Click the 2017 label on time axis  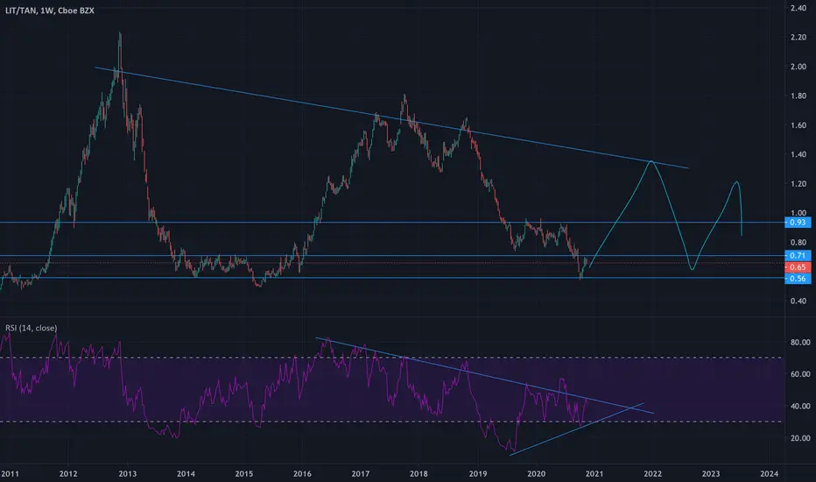click(361, 473)
